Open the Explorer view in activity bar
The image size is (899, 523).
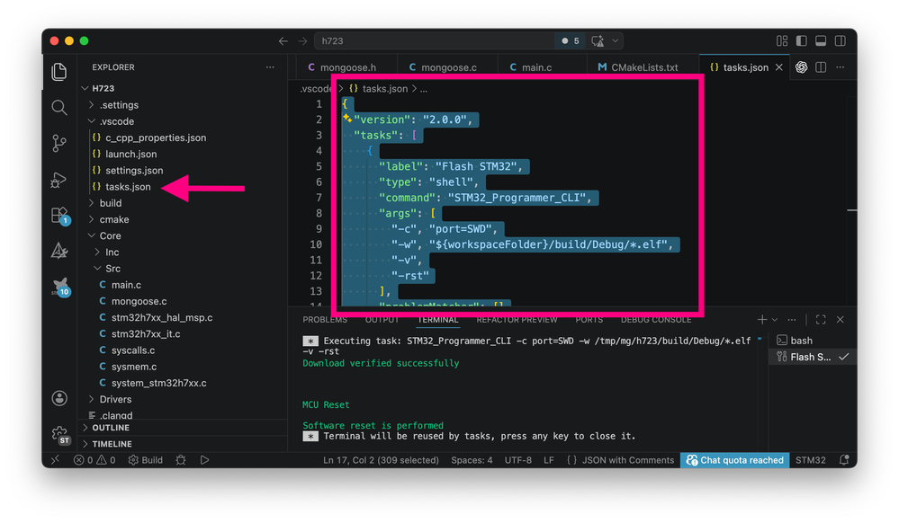pyautogui.click(x=59, y=72)
